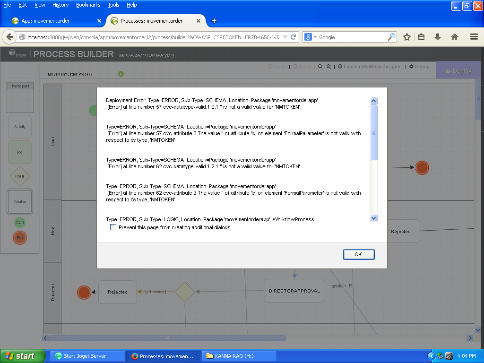Expand hidden system tray icons arrow

click(432, 356)
